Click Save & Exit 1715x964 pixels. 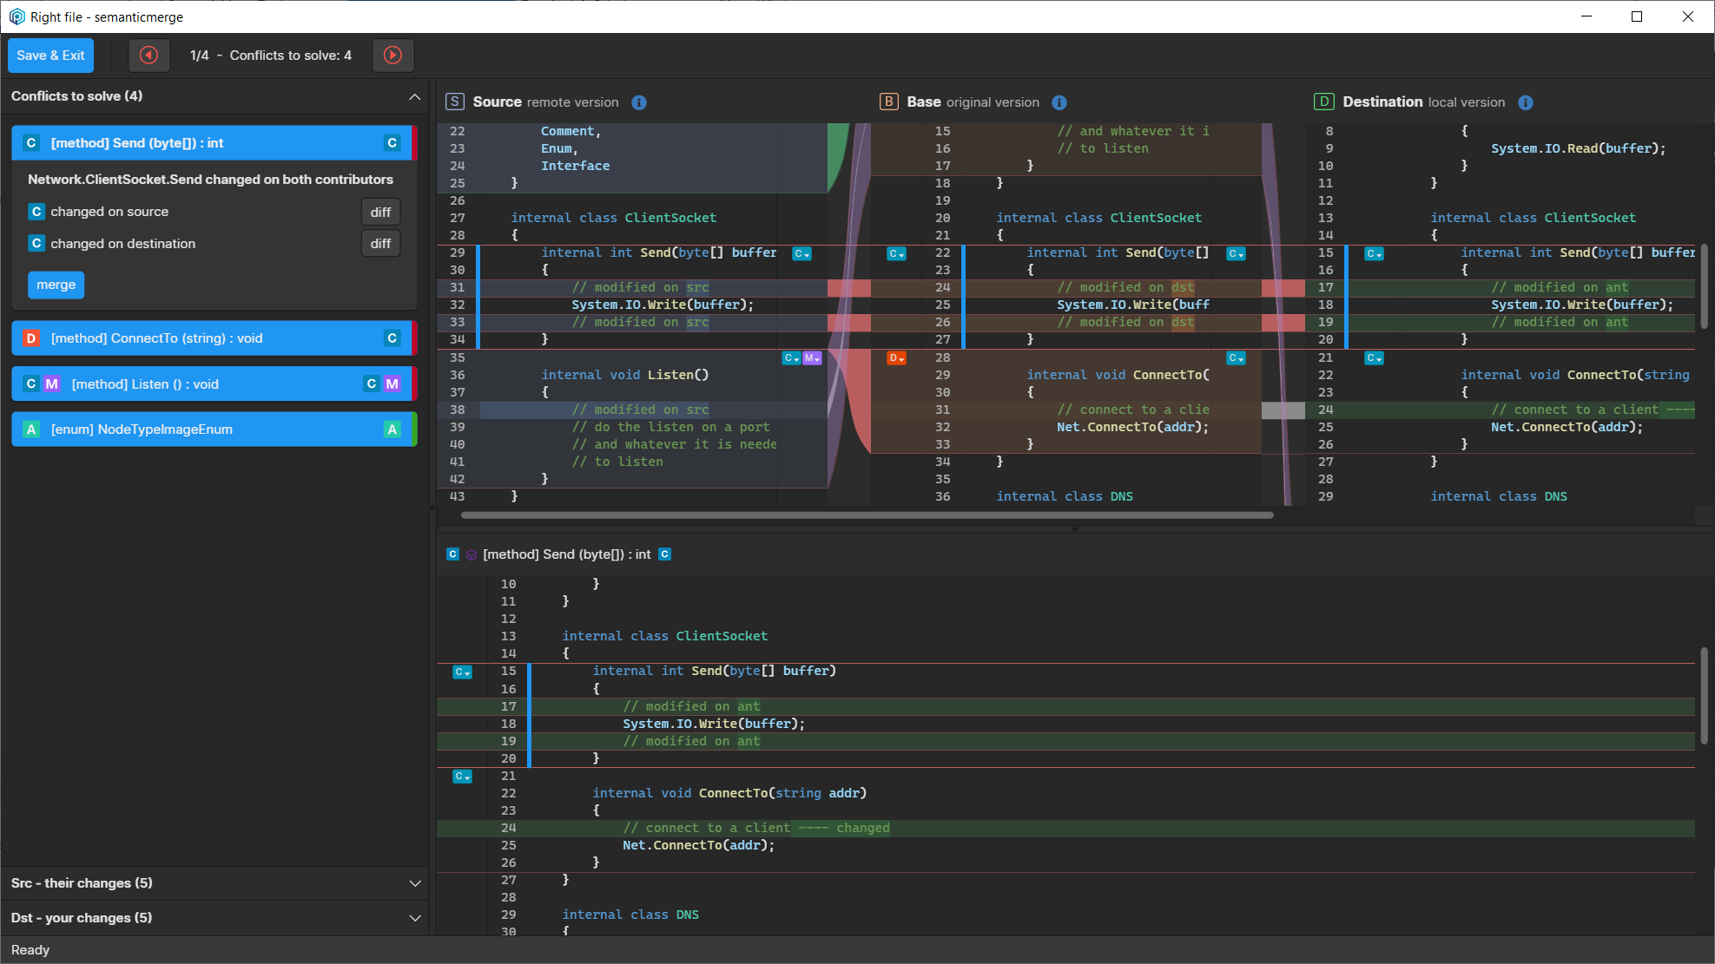coord(49,55)
